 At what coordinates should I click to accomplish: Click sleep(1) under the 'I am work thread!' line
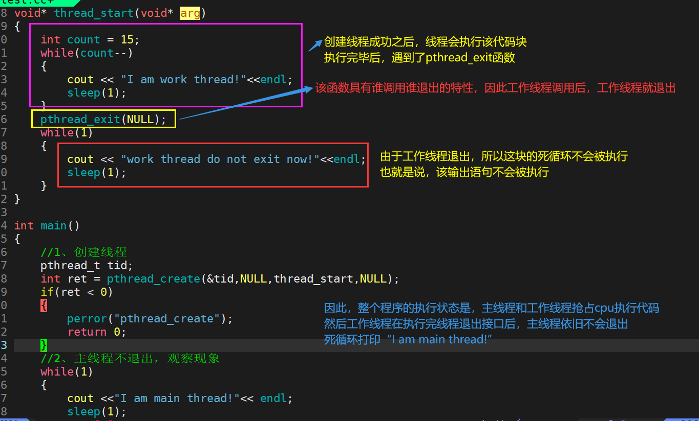97,92
